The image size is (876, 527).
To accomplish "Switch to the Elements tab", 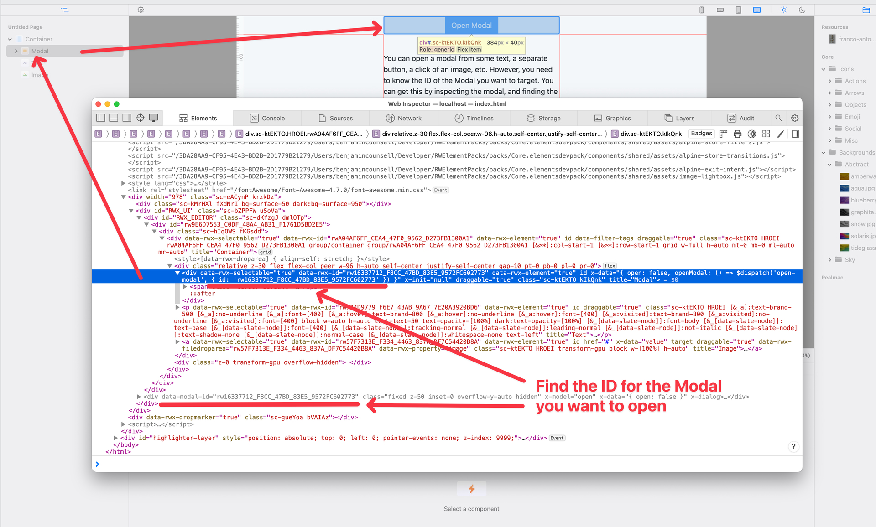I will [x=198, y=118].
